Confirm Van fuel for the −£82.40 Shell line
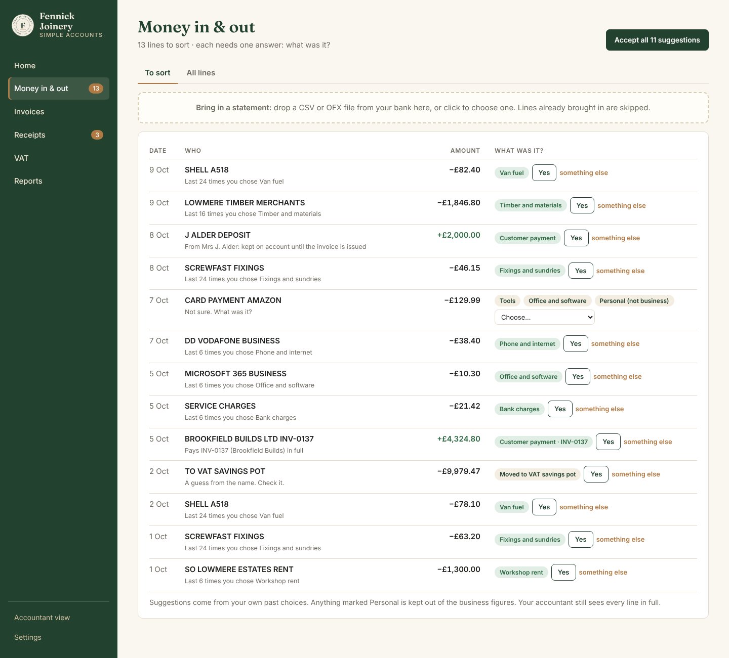This screenshot has height=658, width=729. tap(544, 172)
